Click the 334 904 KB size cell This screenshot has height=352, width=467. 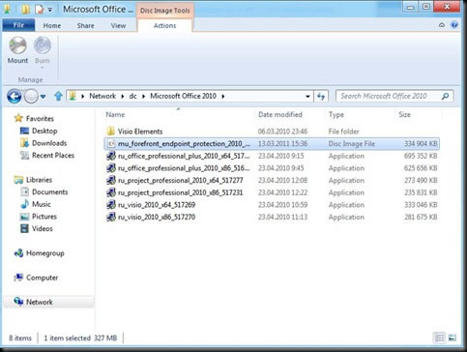(421, 144)
